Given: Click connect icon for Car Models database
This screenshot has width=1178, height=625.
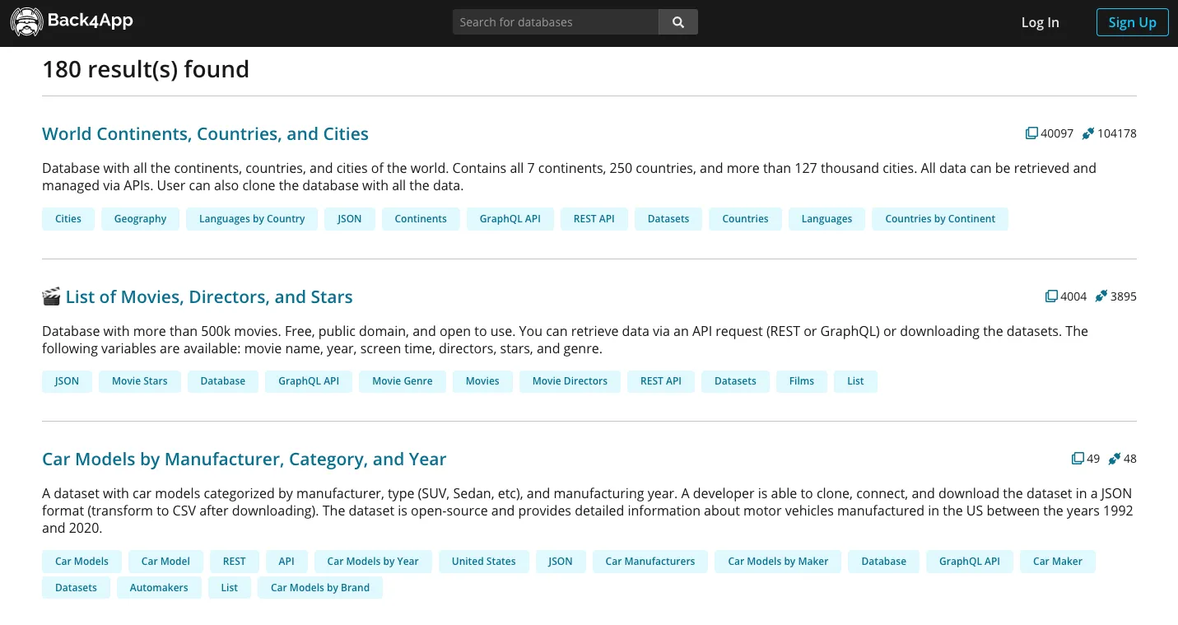Looking at the screenshot, I should (1114, 459).
